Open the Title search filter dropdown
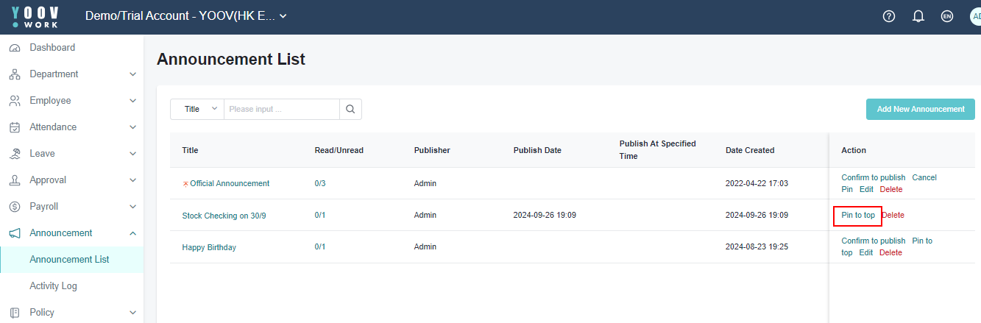Screen dimensions: 981x323 (197, 109)
